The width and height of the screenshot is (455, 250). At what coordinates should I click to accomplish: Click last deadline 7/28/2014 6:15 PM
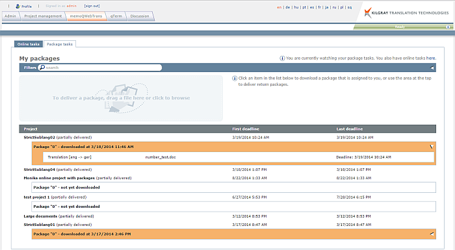(x=354, y=197)
